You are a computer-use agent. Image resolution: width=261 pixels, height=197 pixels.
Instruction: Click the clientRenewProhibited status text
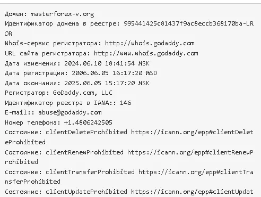pos(84,152)
